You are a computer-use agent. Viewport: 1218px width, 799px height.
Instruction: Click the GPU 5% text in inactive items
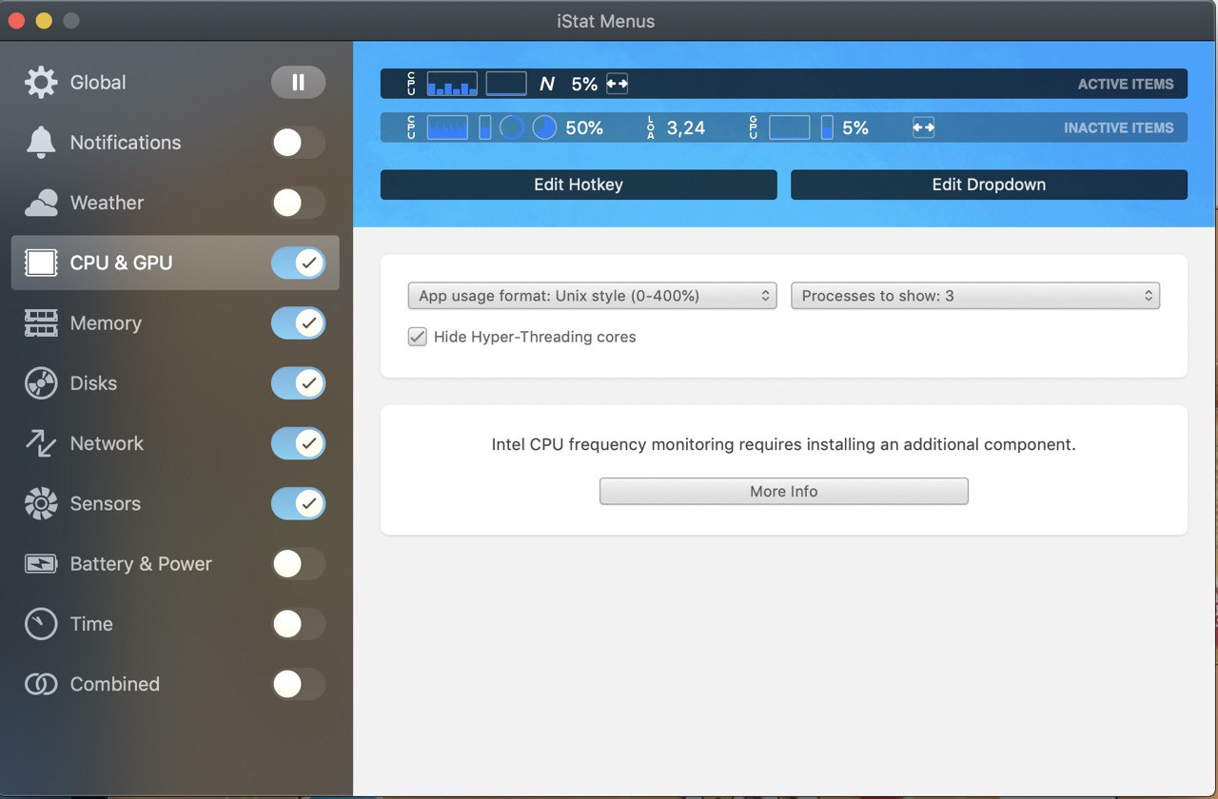tap(855, 127)
